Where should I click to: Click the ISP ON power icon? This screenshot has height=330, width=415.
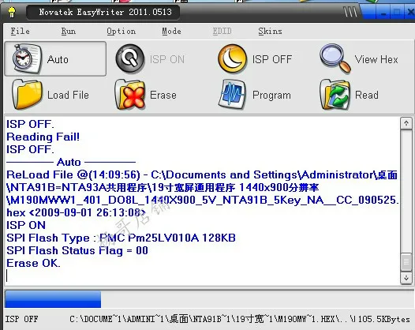click(130, 58)
